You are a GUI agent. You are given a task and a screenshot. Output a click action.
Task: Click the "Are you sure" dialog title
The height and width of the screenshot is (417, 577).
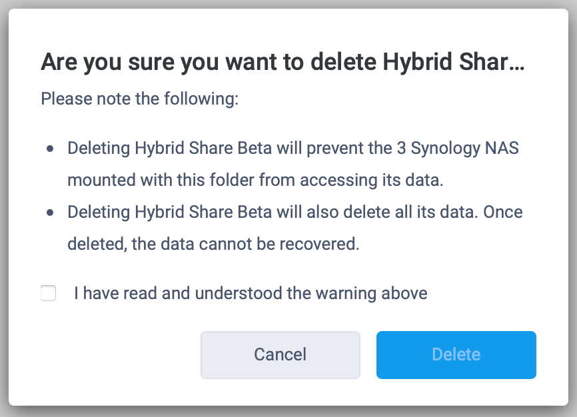point(283,62)
